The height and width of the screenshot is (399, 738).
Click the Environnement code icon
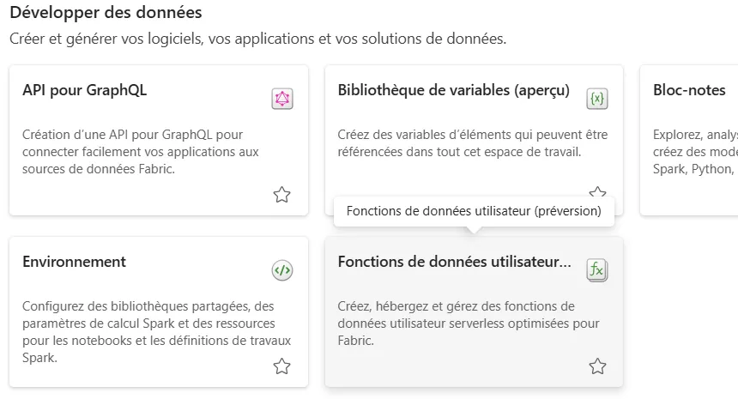tap(282, 270)
